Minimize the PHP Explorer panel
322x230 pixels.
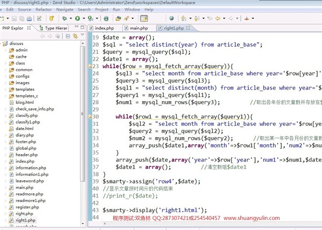click(x=76, y=27)
